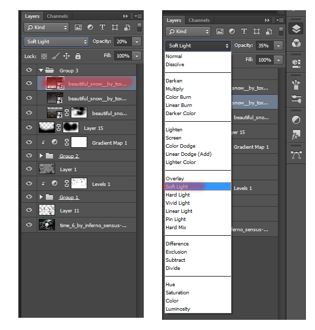Choose Screen blend mode

(173, 138)
